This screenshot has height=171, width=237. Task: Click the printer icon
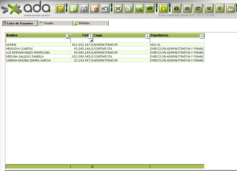(x=118, y=8)
